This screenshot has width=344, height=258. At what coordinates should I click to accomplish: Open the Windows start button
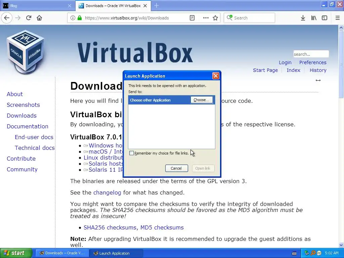16,253
